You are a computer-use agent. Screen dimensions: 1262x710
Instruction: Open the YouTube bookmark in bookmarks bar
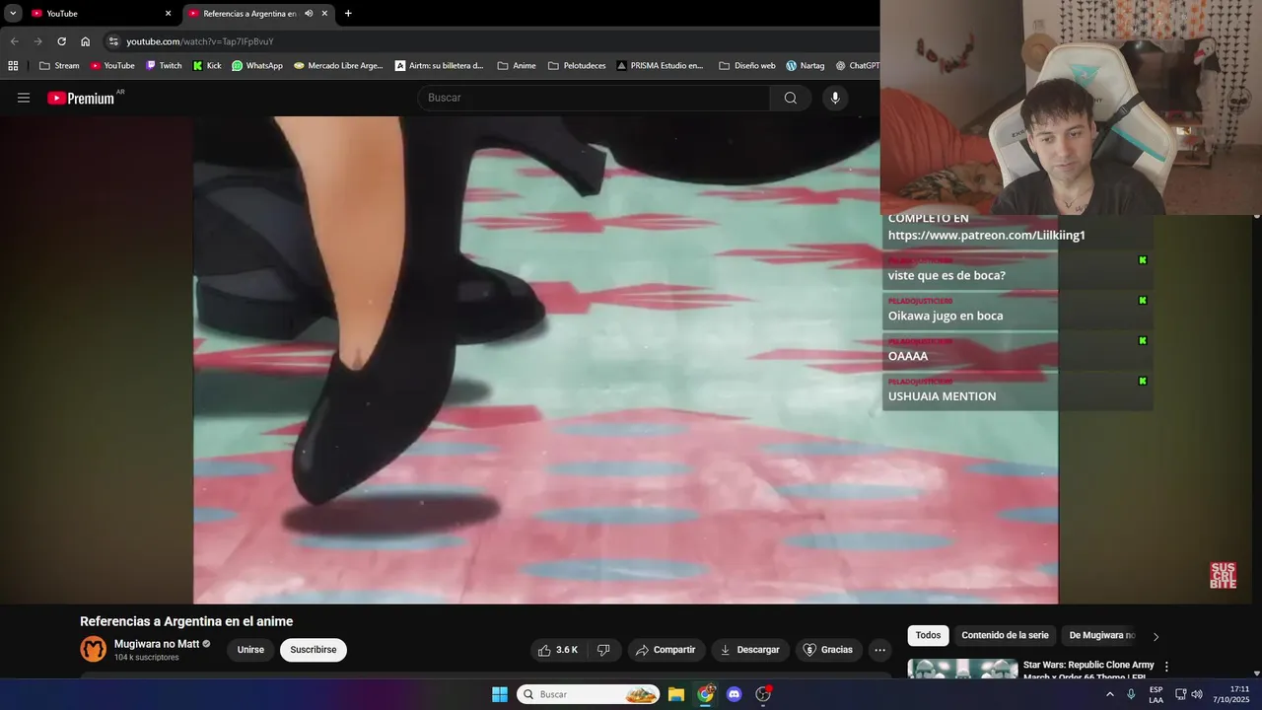click(x=112, y=66)
